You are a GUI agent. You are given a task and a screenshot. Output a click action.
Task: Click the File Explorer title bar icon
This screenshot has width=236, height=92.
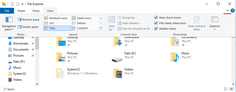(x=4, y=4)
